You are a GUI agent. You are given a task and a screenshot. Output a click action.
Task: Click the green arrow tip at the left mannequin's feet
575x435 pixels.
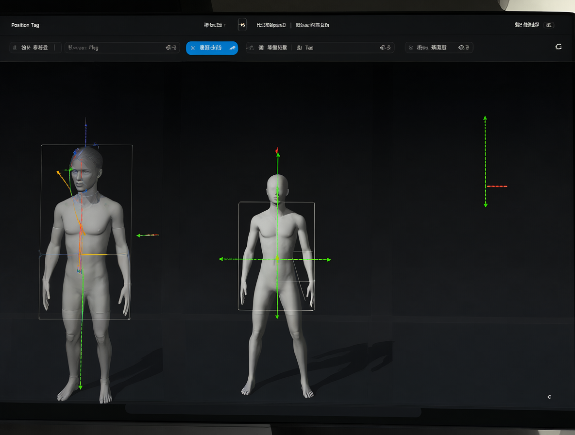(x=80, y=387)
